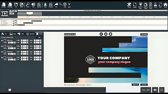Toggle the Loop option below the preview
The image size is (168, 94).
(87, 85)
